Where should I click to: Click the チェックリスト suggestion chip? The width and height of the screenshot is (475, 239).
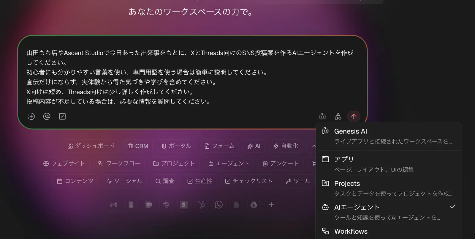249,181
